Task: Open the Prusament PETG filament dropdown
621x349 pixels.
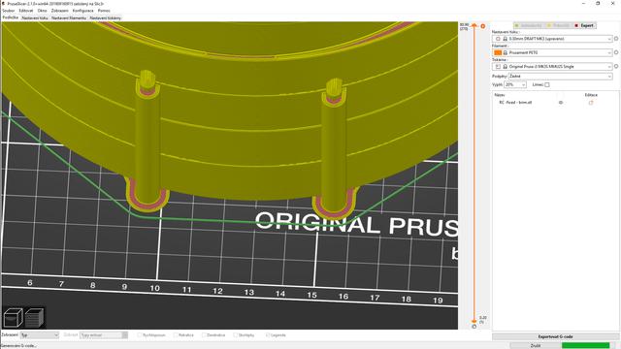Action: (552, 52)
